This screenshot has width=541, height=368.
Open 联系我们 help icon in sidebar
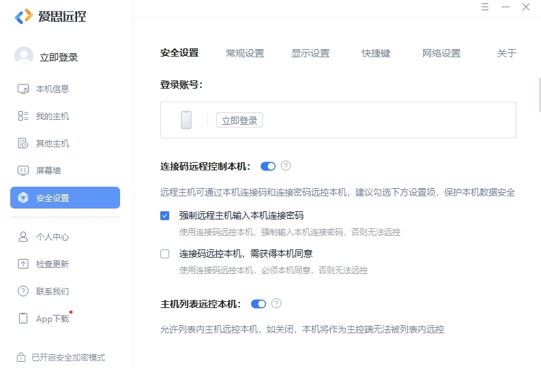pyautogui.click(x=23, y=292)
